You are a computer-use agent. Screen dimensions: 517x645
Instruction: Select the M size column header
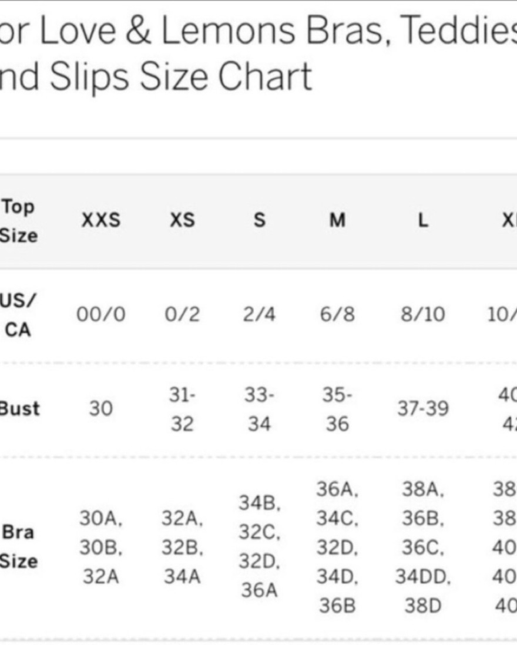(x=337, y=220)
